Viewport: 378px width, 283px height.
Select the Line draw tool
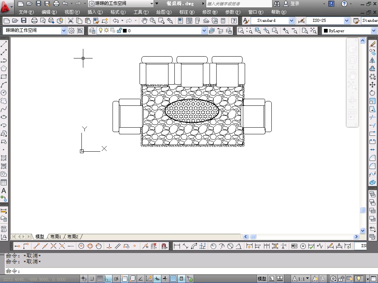(x=4, y=44)
